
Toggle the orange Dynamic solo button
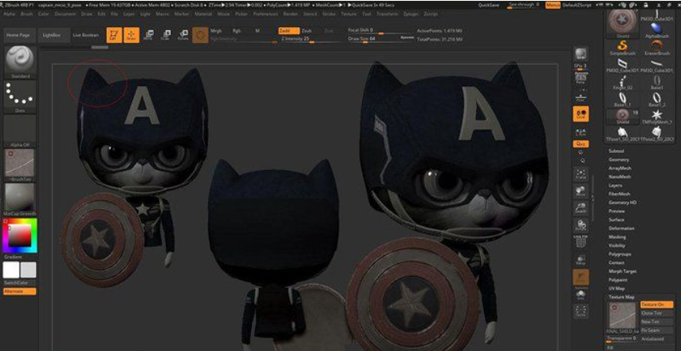(x=581, y=278)
